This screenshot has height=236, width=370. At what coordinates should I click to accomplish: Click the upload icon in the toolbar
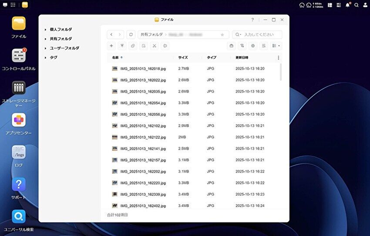[122, 46]
